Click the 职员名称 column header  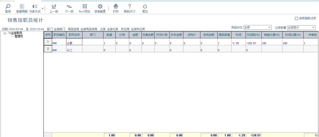point(74,35)
